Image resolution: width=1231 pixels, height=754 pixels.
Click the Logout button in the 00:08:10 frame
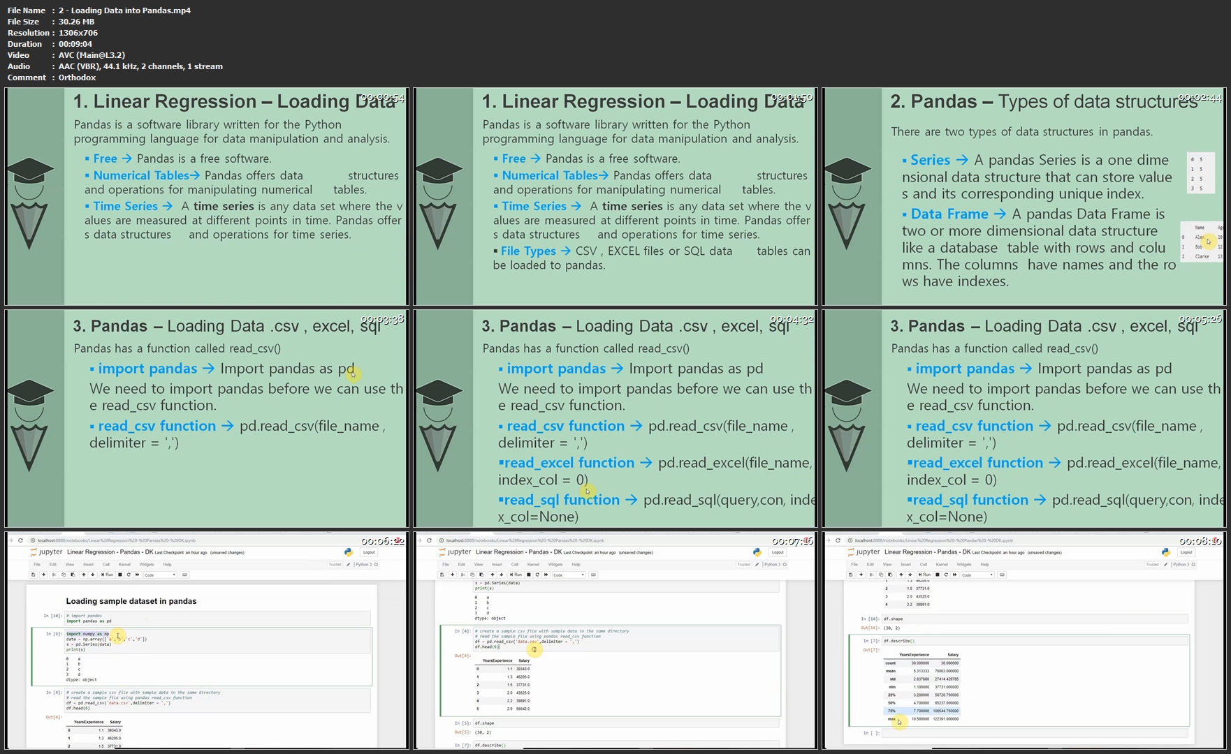coord(1186,552)
